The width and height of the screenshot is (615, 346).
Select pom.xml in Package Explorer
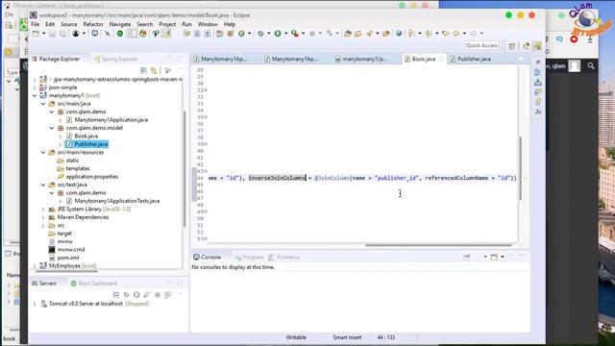(x=68, y=258)
